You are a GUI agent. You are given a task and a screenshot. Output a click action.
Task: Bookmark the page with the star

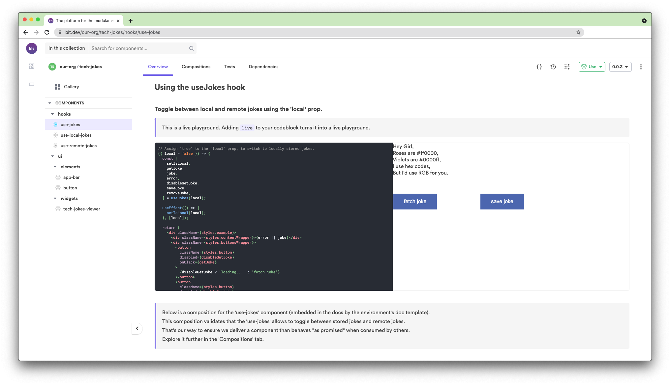[x=578, y=32]
